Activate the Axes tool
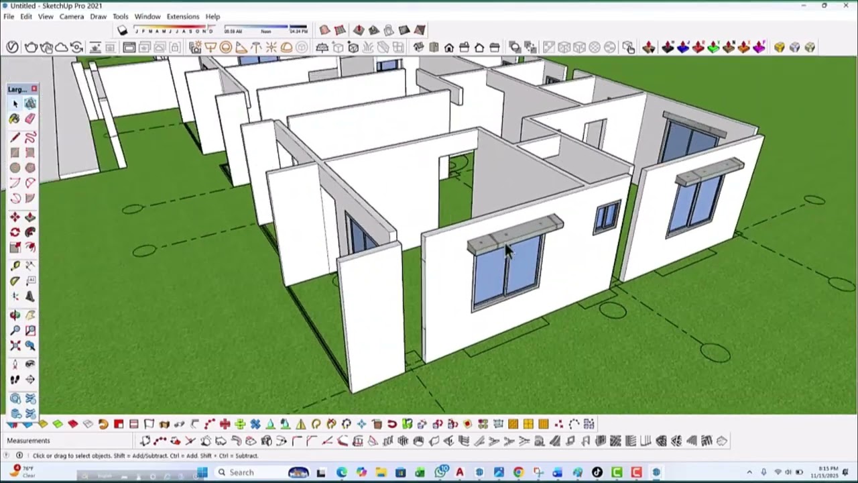Screen dimensions: 858x483 tap(15, 297)
